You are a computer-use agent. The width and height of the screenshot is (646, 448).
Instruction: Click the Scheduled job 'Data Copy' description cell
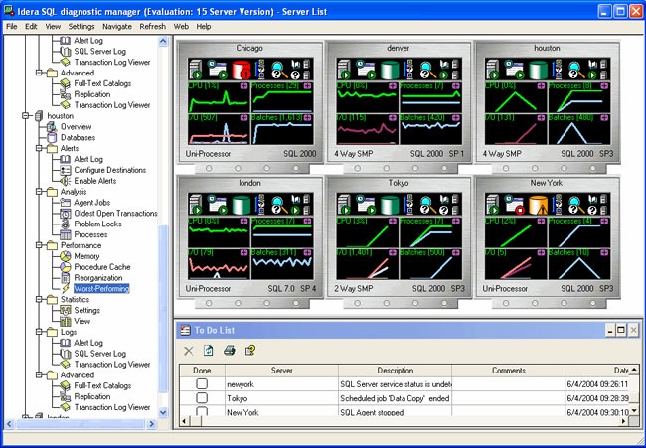coord(396,398)
